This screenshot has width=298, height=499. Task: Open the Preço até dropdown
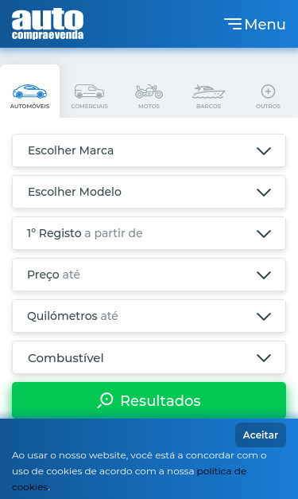tap(149, 275)
